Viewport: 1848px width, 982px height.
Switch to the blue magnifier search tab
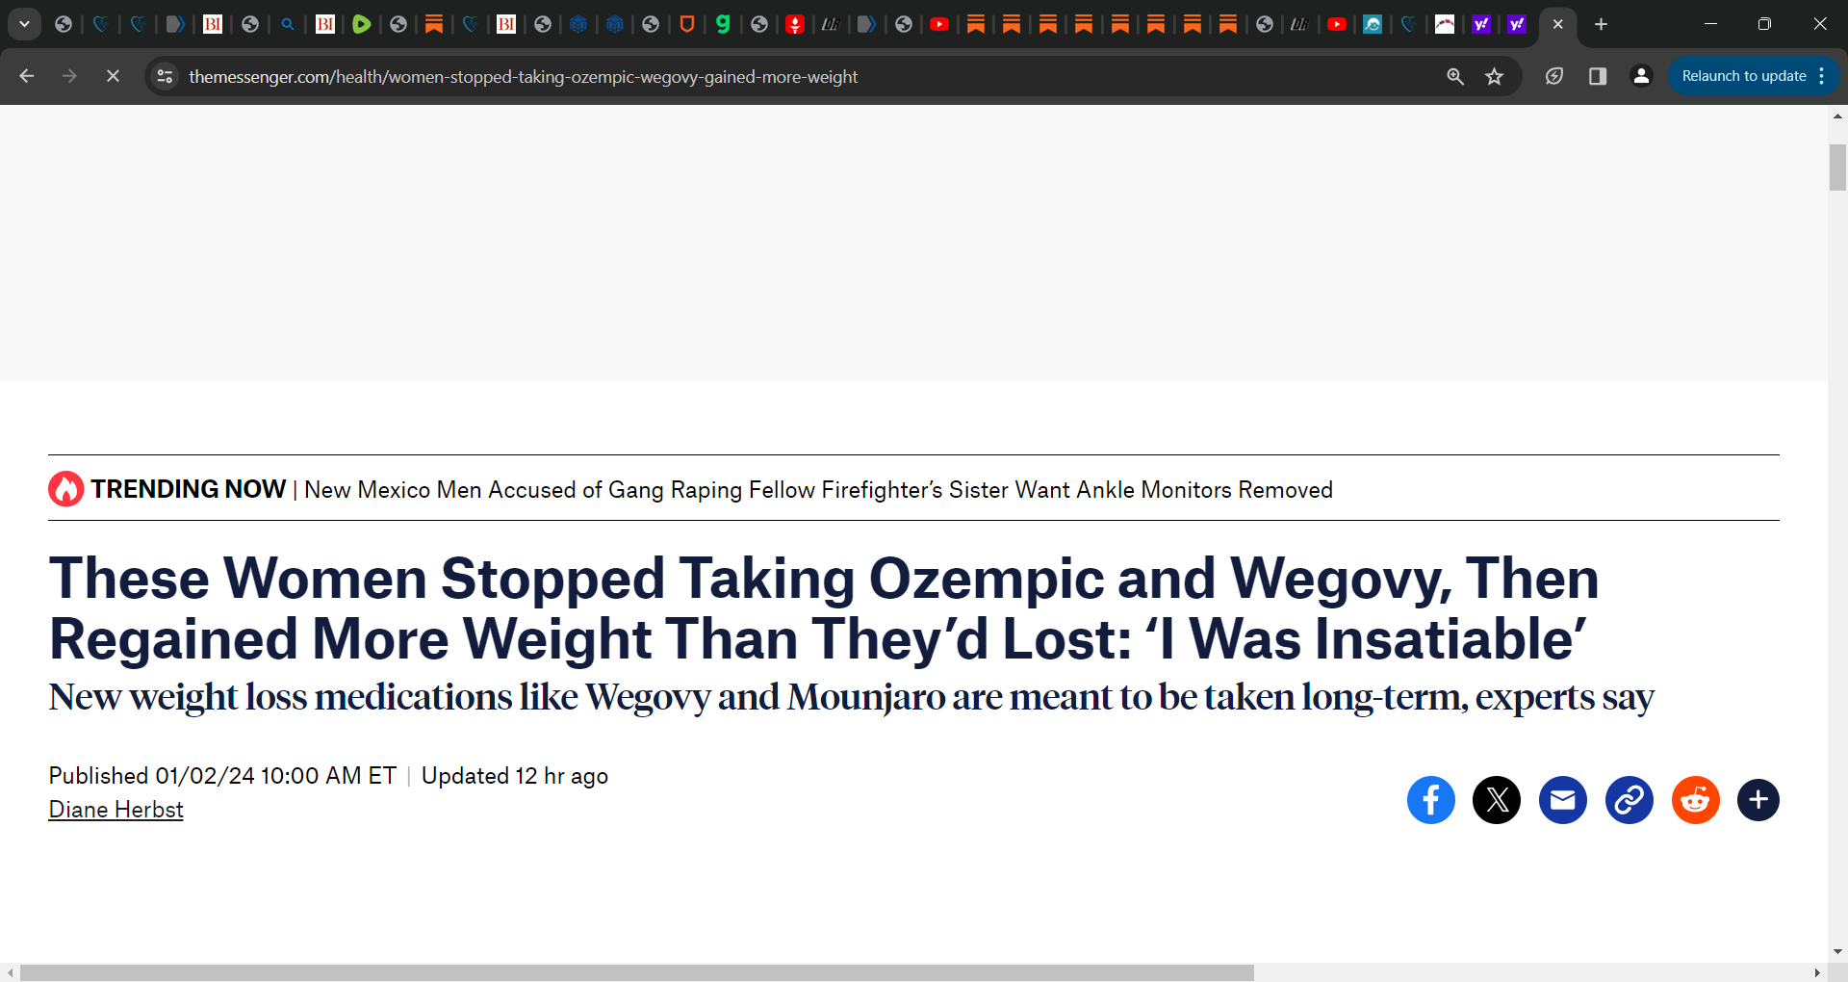click(288, 24)
